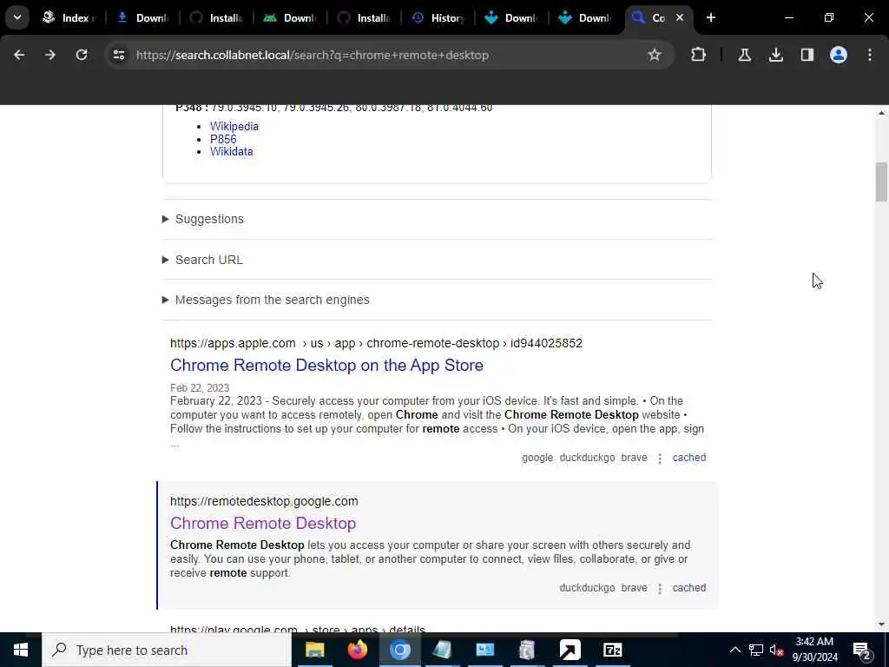Image resolution: width=889 pixels, height=667 pixels.
Task: Open the shortcut arrow taskbar app
Action: coord(570,650)
